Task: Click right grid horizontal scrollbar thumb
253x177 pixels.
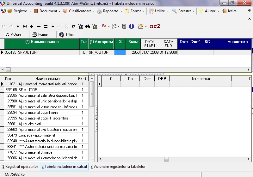Action: (166, 159)
